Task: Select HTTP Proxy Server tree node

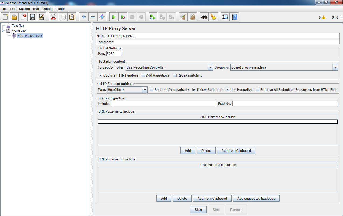Action: 30,36
